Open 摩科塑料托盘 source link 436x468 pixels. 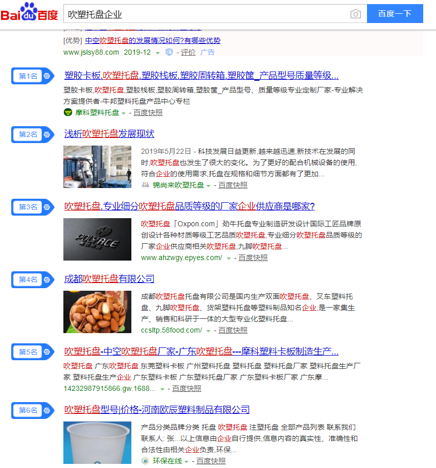click(x=97, y=112)
